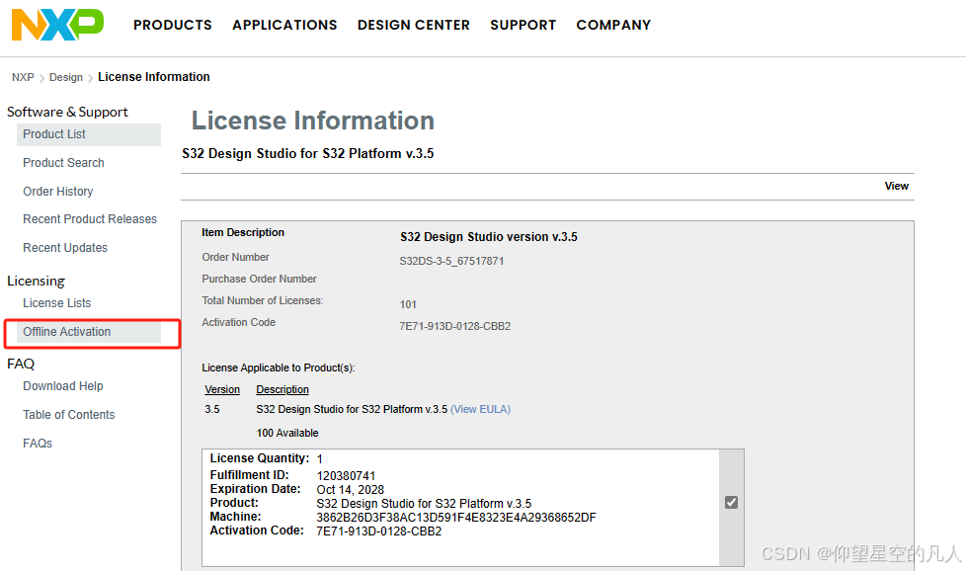
Task: Click the License Information breadcrumb text
Action: pyautogui.click(x=154, y=77)
